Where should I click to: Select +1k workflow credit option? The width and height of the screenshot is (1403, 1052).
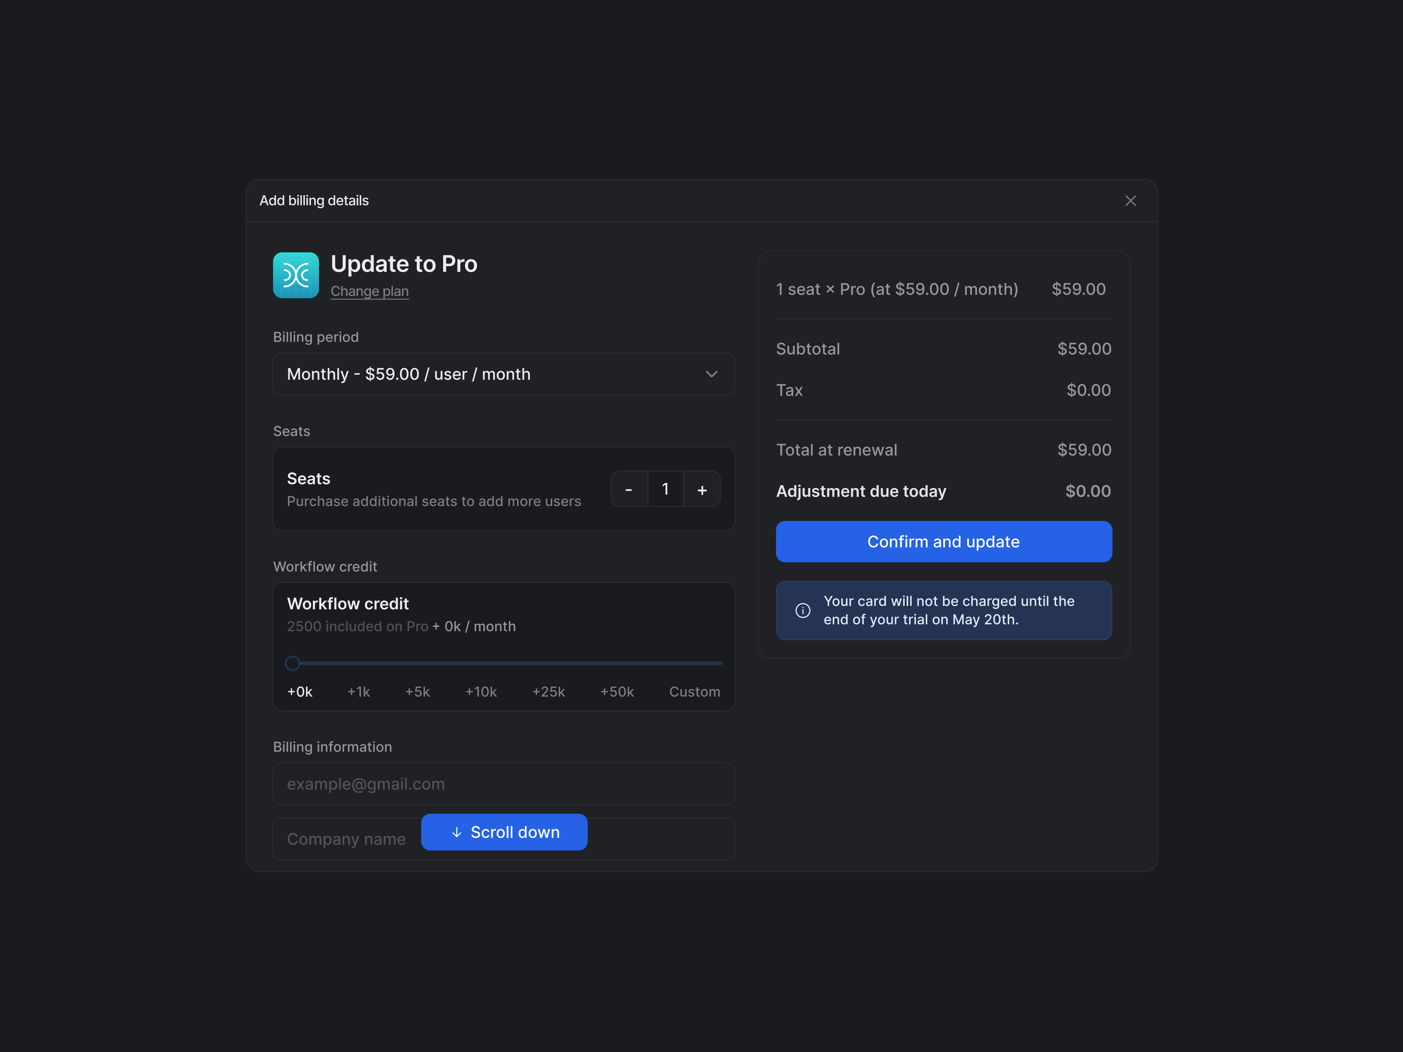[358, 692]
